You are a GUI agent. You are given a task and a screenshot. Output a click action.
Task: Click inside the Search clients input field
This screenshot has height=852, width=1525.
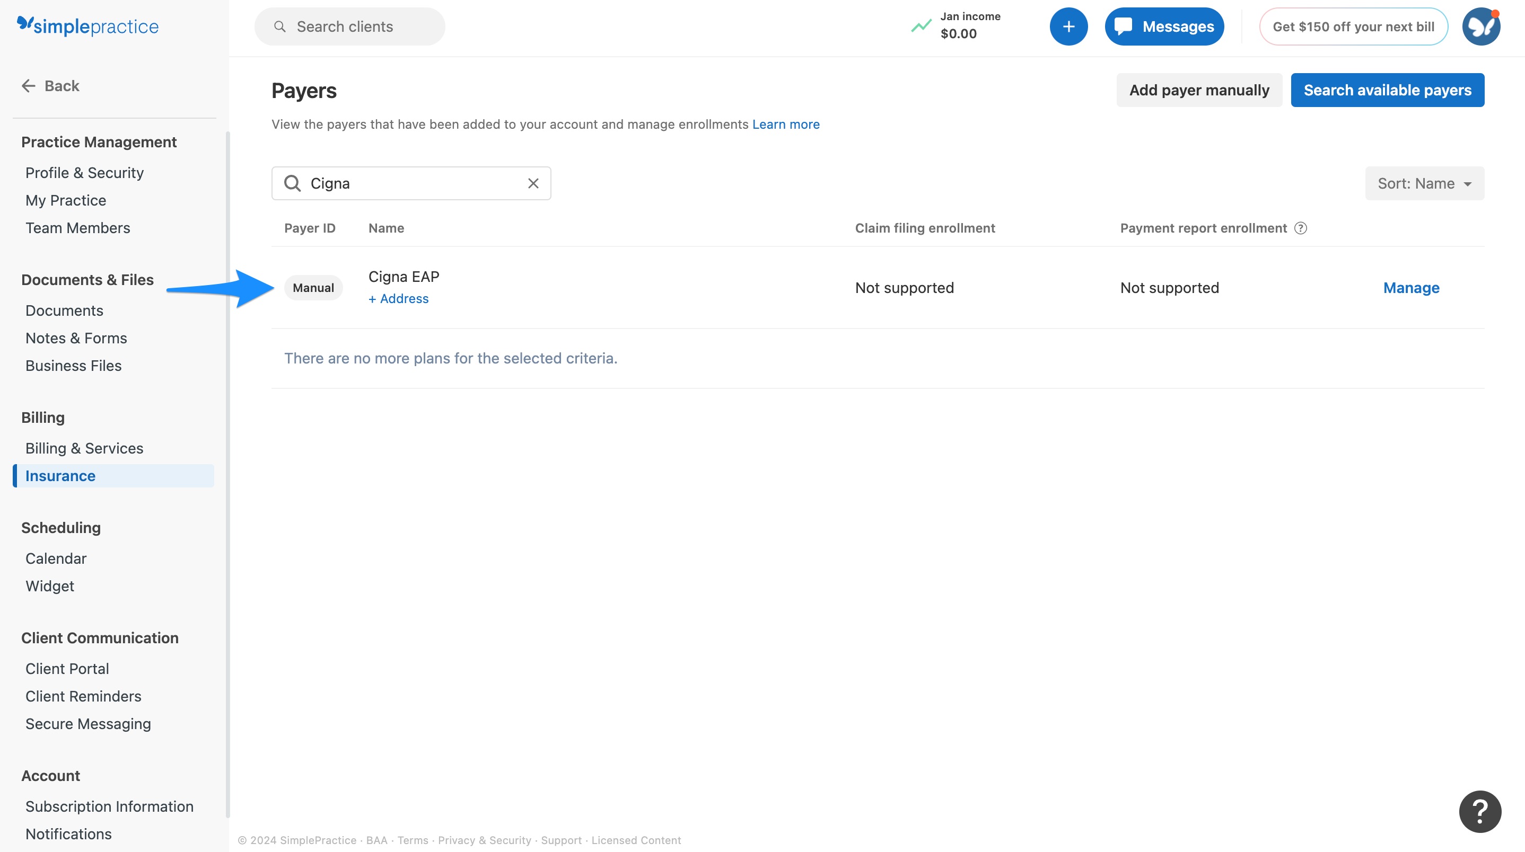355,26
